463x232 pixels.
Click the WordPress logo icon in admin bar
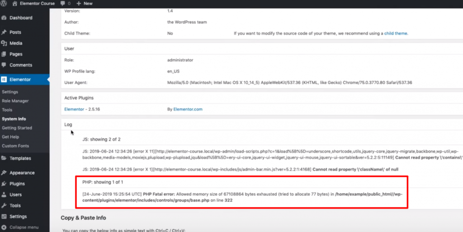tap(4, 3)
